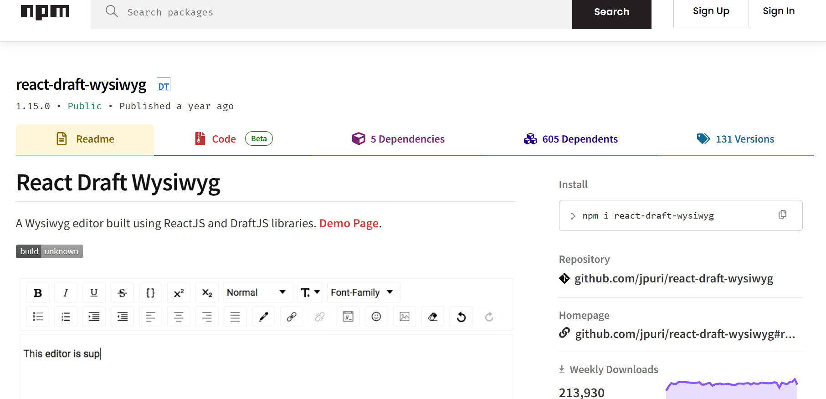Screen dimensions: 826x399
Task: Expand the Font-Family dropdown
Action: click(363, 292)
